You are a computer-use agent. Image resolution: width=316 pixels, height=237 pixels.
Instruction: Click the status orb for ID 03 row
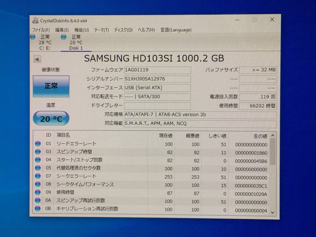click(38, 152)
